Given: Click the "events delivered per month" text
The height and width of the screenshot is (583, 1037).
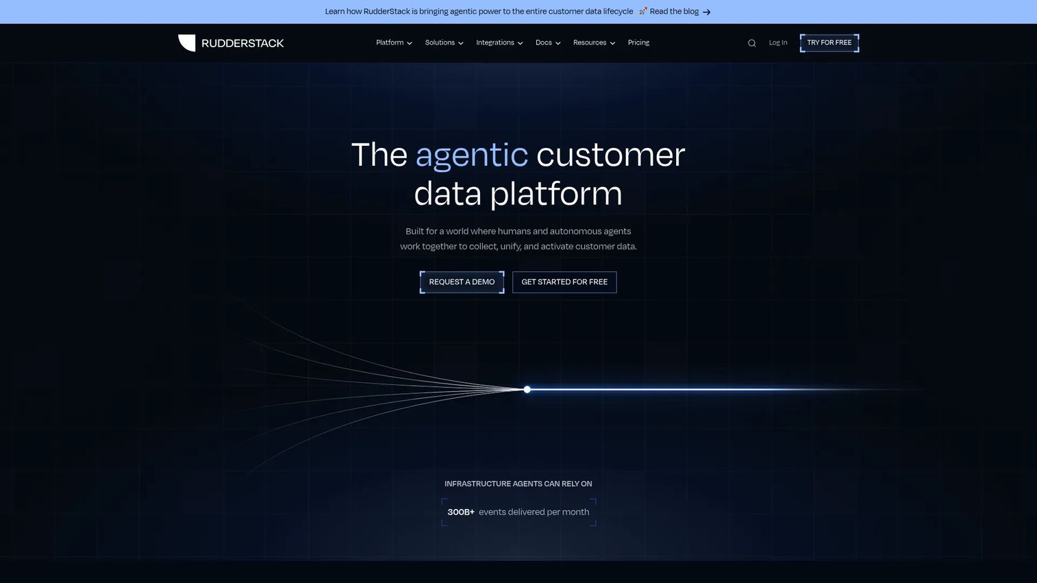Looking at the screenshot, I should 534,512.
